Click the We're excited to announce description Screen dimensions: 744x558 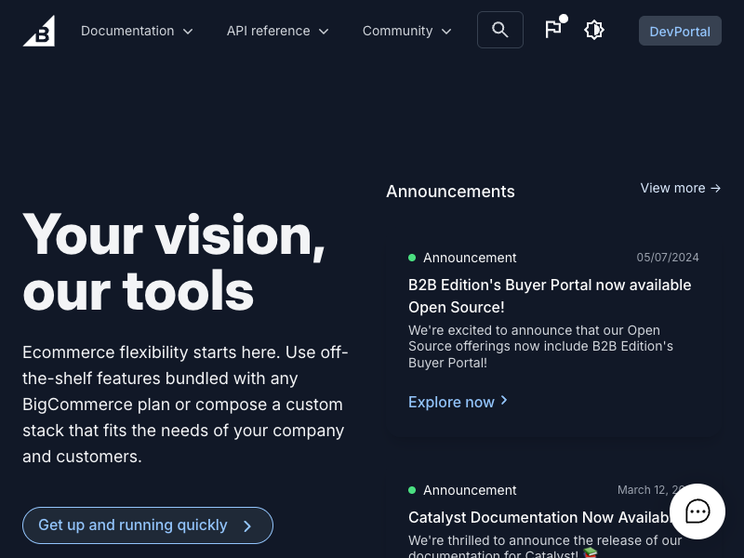click(540, 346)
